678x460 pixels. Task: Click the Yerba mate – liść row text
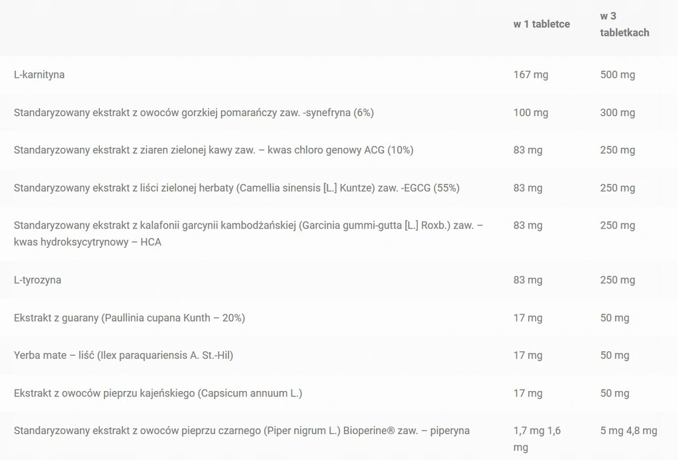pos(123,356)
